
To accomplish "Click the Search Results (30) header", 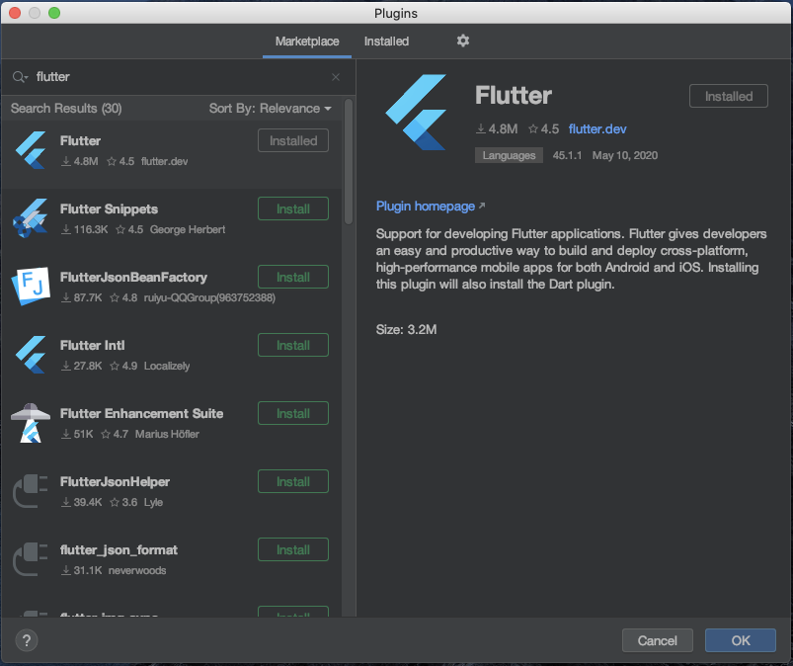I will pyautogui.click(x=66, y=109).
